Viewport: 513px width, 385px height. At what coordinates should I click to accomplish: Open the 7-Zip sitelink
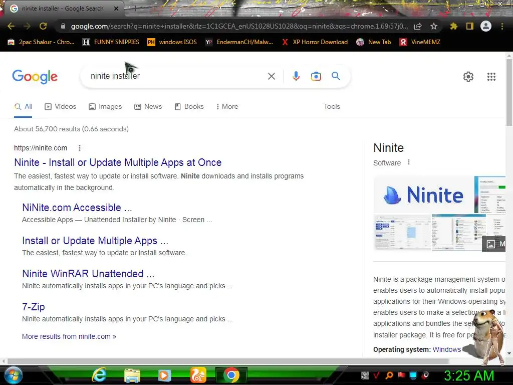34,307
